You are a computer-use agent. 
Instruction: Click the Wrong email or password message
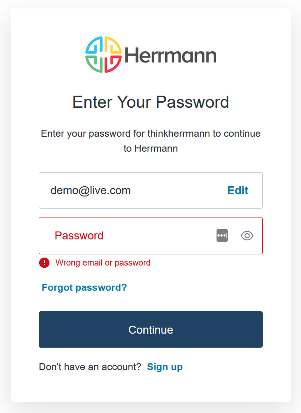(x=103, y=263)
